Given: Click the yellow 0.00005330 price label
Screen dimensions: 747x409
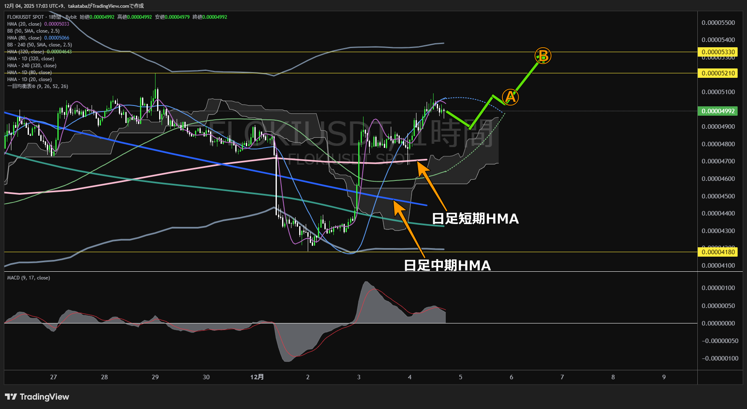Looking at the screenshot, I should (718, 52).
